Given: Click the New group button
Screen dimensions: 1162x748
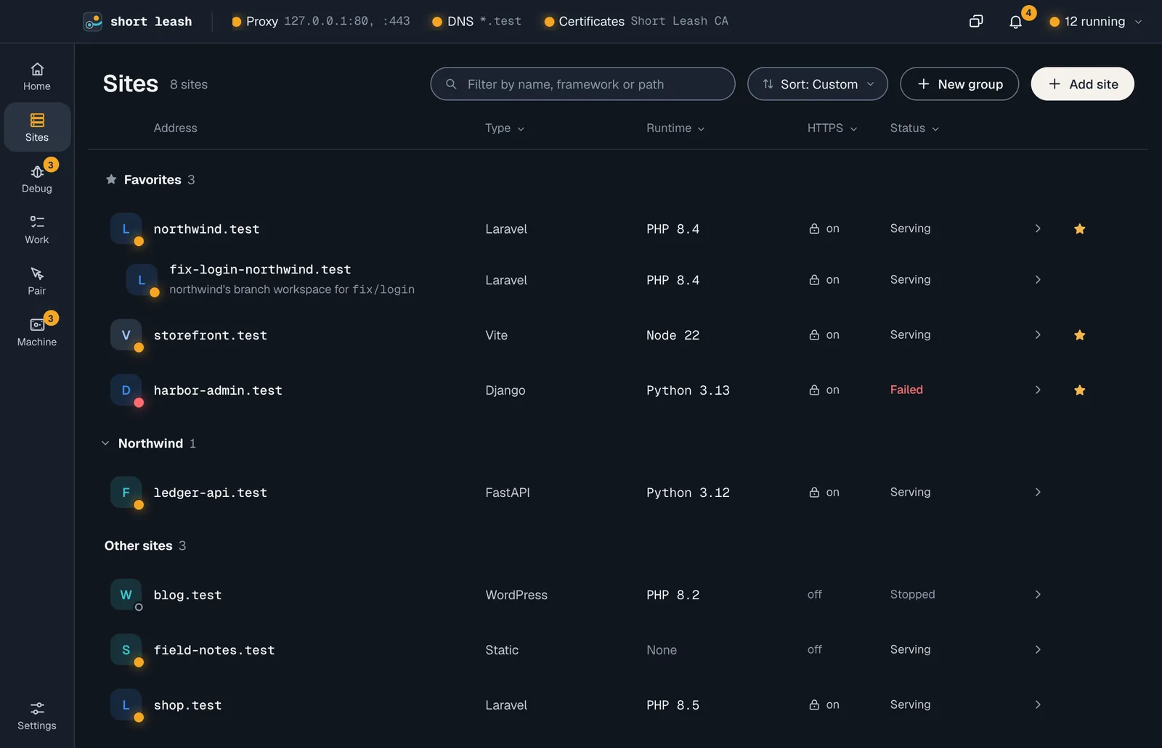Looking at the screenshot, I should 959,84.
